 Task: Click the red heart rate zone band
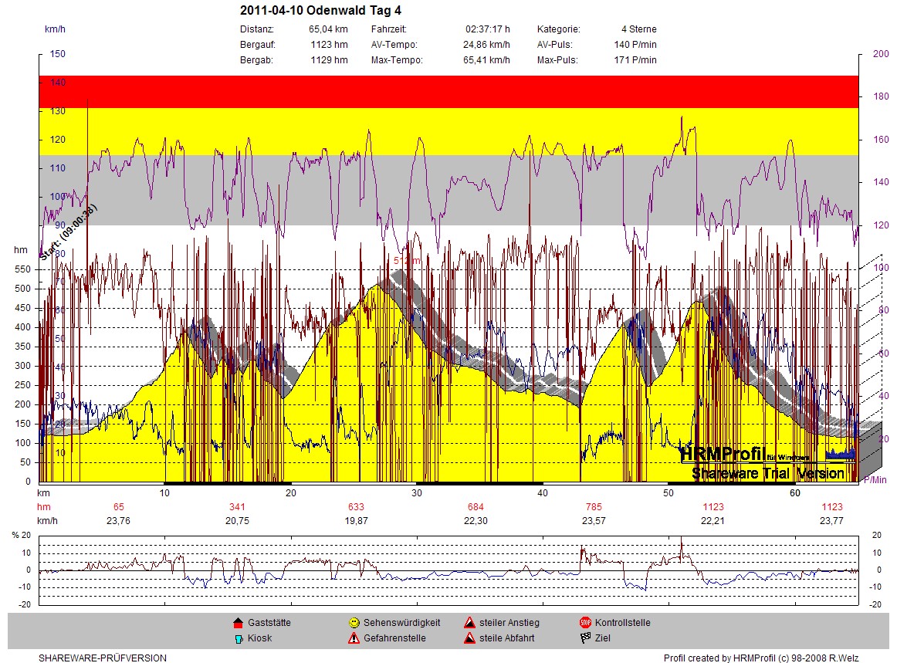click(x=448, y=91)
